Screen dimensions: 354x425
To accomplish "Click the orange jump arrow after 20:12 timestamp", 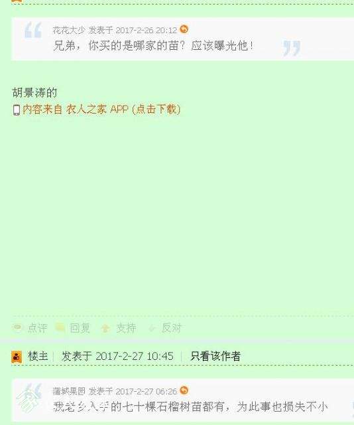I will (184, 29).
